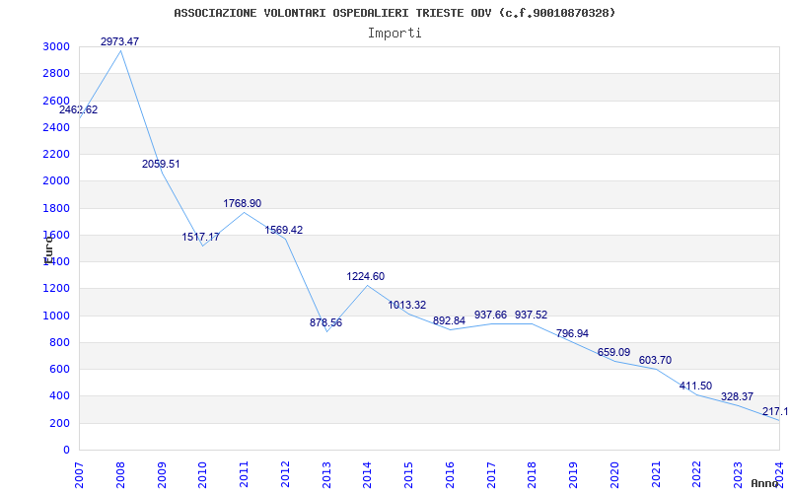Click the 1517.17 data label
The height and width of the screenshot is (493, 789).
pos(200,237)
